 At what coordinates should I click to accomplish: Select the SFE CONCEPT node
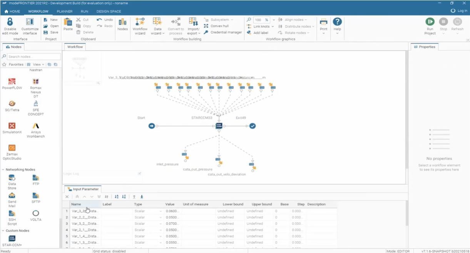[35, 108]
